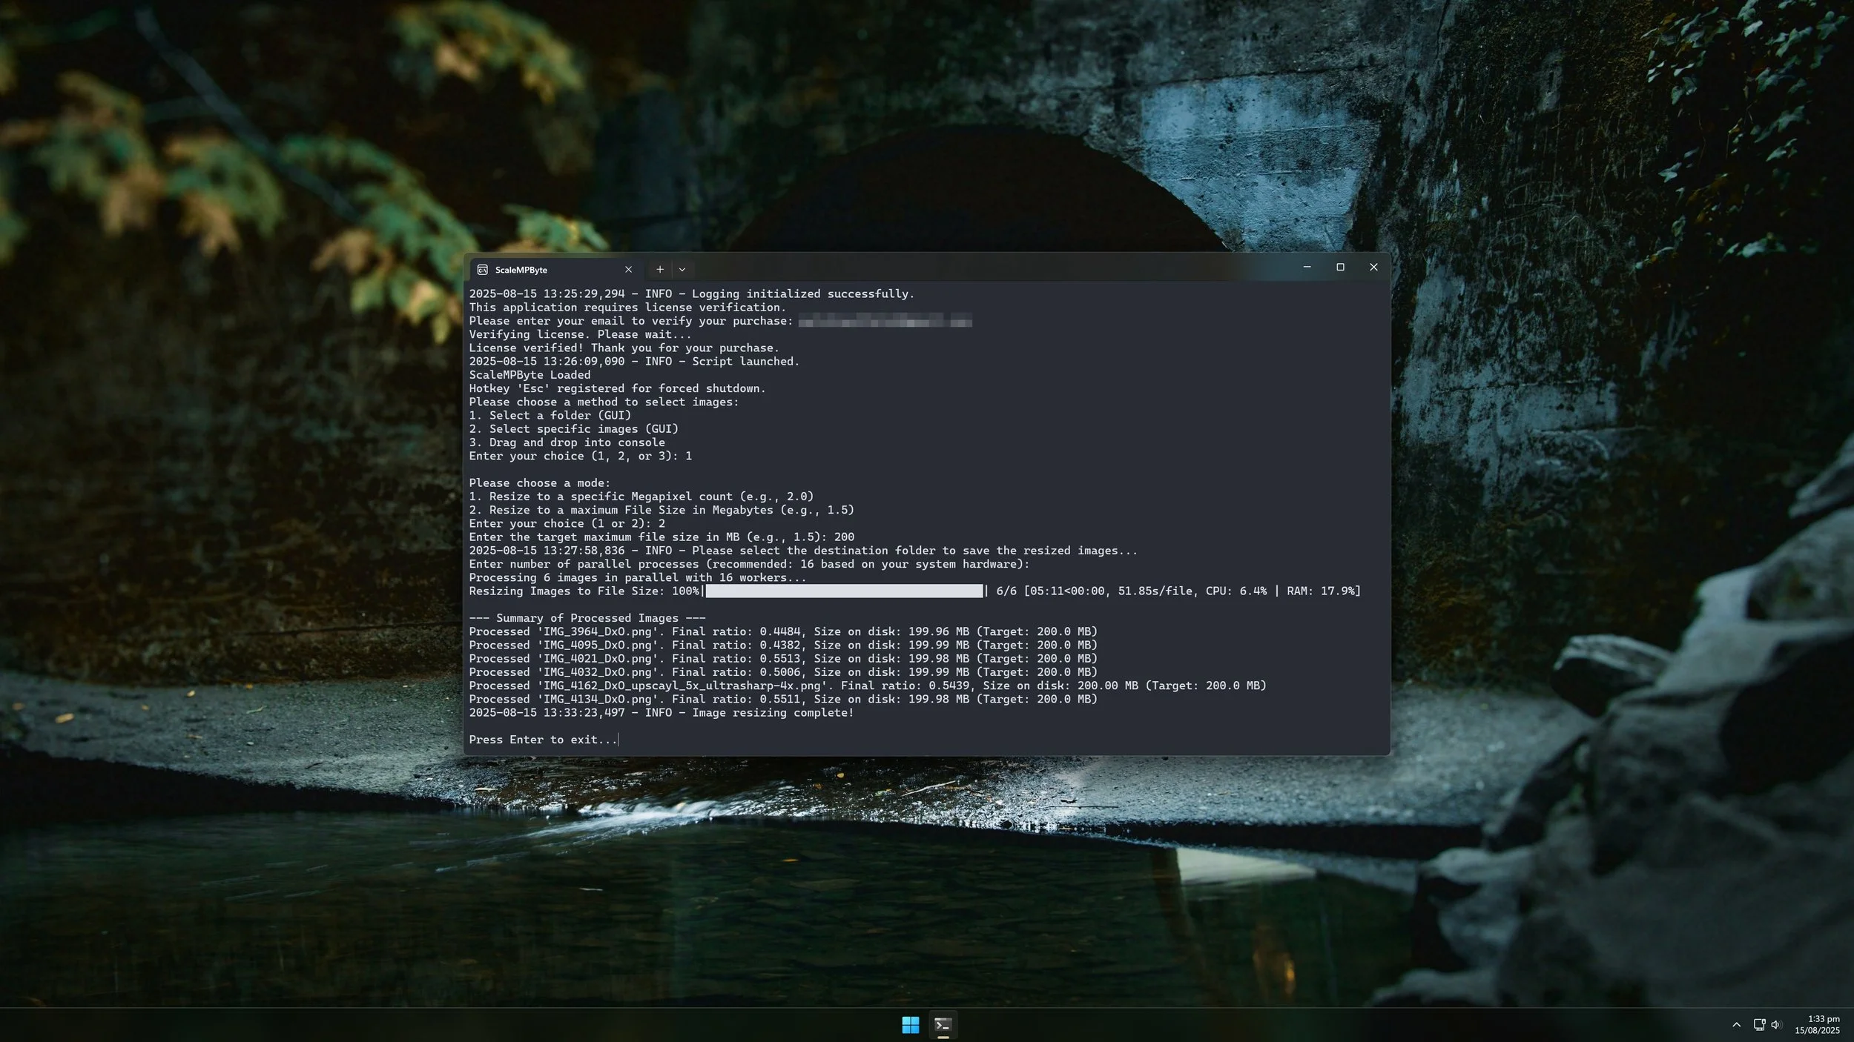1854x1042 pixels.
Task: Click the IMG_3964_DxO.png filename in summary
Action: (597, 632)
